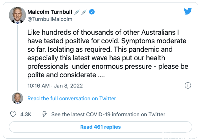Click the tweet body text about covid
The height and width of the screenshot is (140, 200).
click(108, 54)
